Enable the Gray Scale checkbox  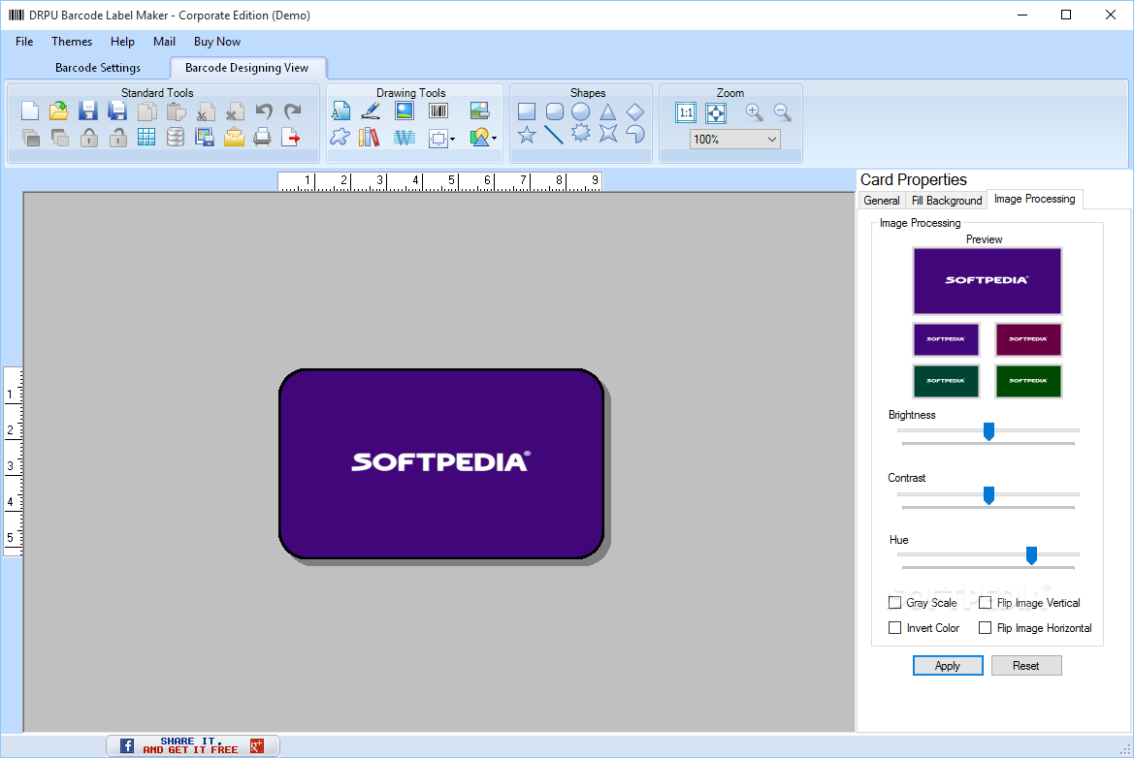click(x=894, y=603)
